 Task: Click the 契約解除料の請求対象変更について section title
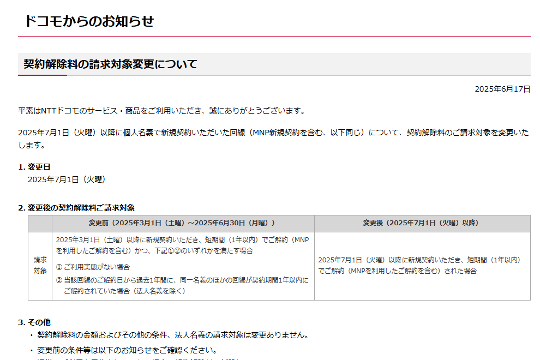(x=110, y=64)
